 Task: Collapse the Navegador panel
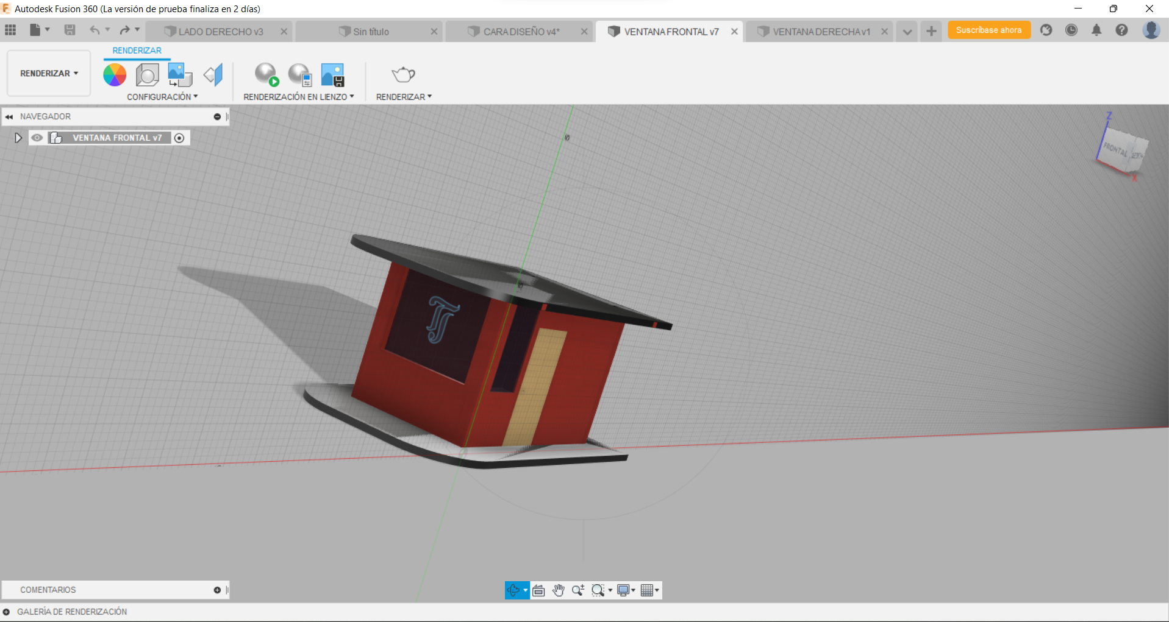9,116
